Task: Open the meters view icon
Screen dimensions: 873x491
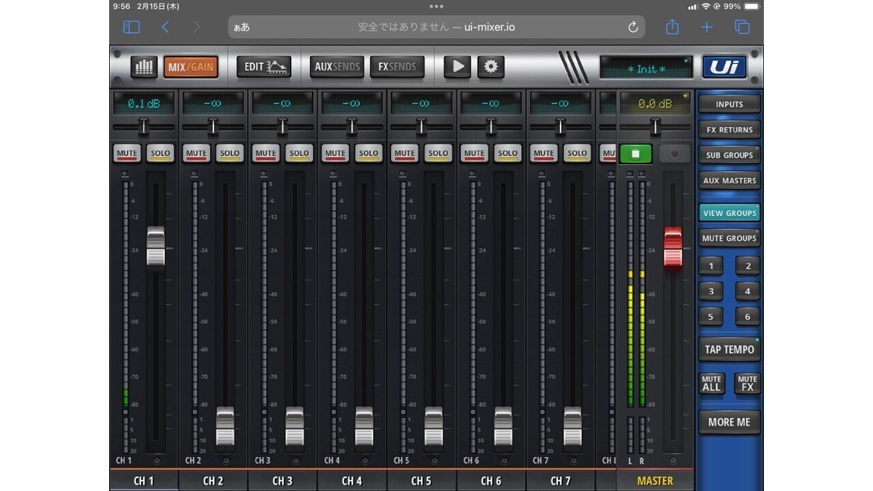Action: 144,67
